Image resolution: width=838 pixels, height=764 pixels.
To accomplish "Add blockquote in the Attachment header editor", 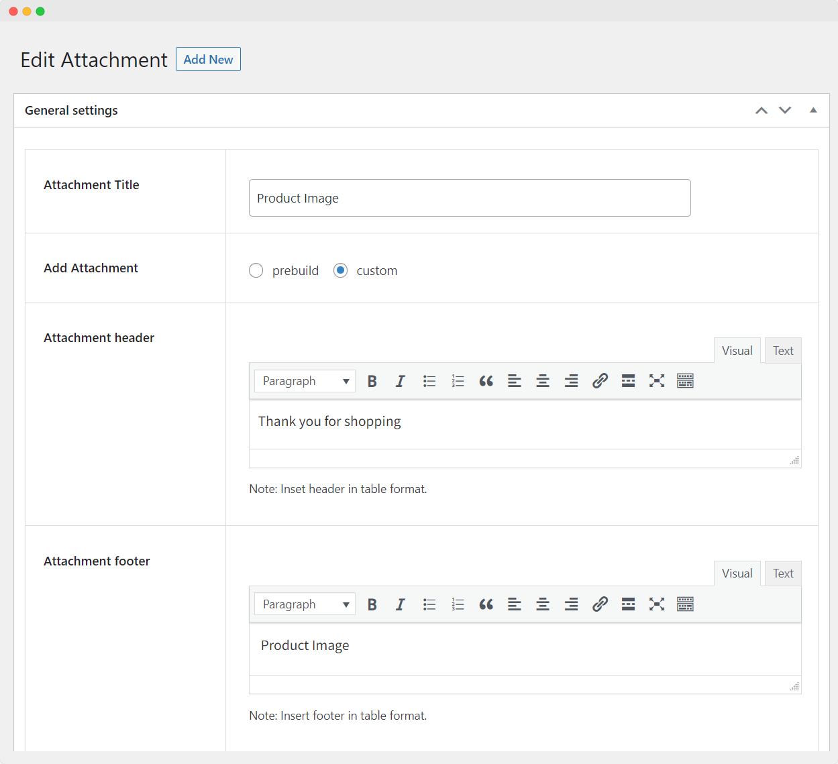I will coord(486,381).
